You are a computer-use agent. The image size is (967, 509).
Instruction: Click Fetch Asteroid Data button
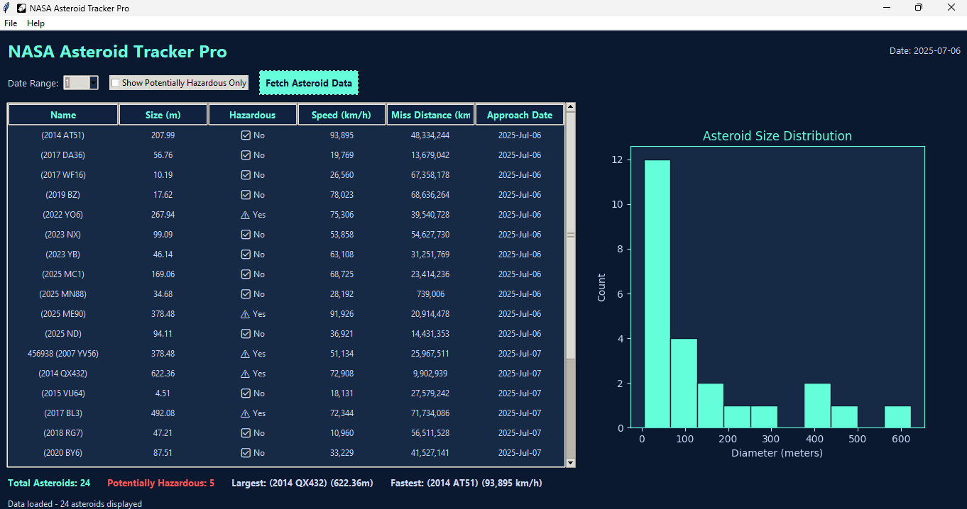click(309, 83)
